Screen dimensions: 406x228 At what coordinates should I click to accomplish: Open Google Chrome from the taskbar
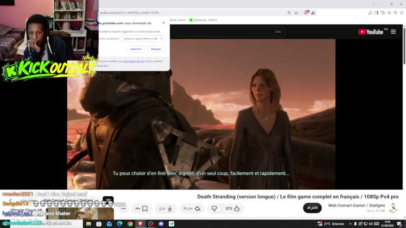click(x=130, y=224)
